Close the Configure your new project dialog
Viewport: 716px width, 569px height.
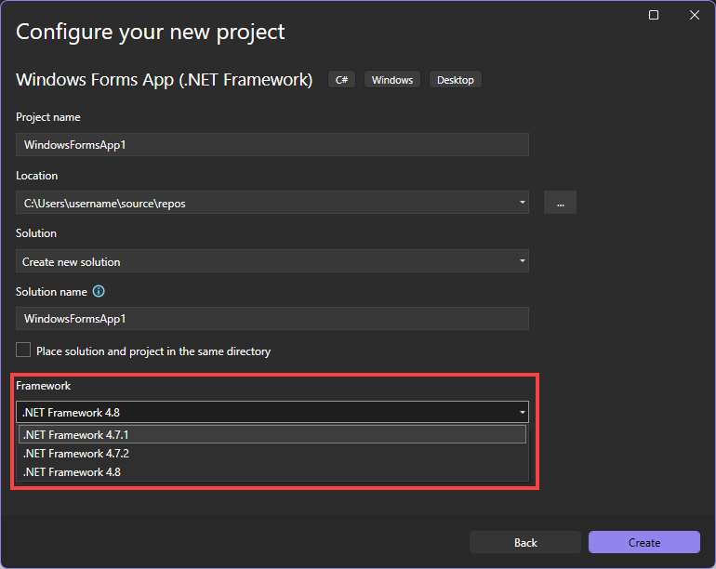coord(694,15)
